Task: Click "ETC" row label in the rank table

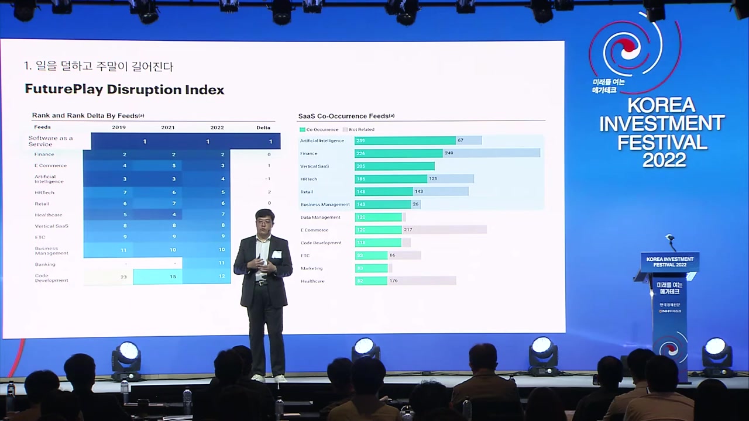Action: (40, 237)
